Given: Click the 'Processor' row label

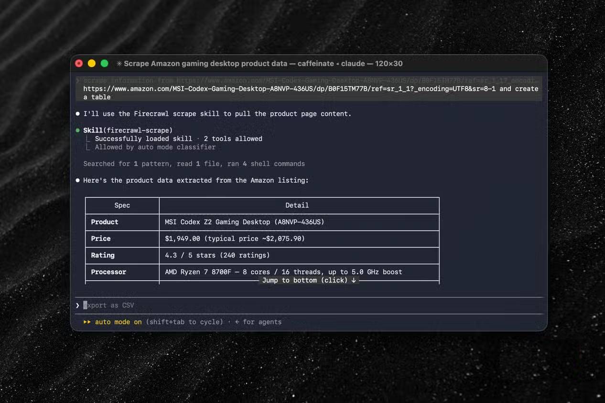Looking at the screenshot, I should [x=108, y=272].
